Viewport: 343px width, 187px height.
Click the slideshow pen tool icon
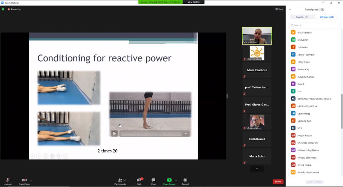pos(45,156)
